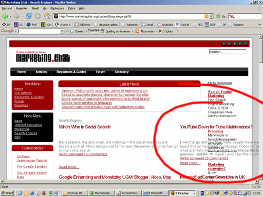Open the Back button history dropdown arrow
The height and width of the screenshot is (197, 263).
(11, 16)
